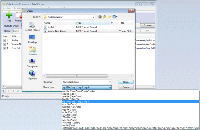The image size is (200, 130).
Task: Uncheck track 2 You're Not checkbox
Action: (x=4, y=44)
